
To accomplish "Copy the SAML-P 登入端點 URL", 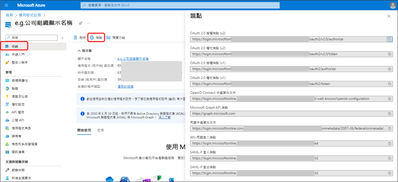I will (389, 158).
